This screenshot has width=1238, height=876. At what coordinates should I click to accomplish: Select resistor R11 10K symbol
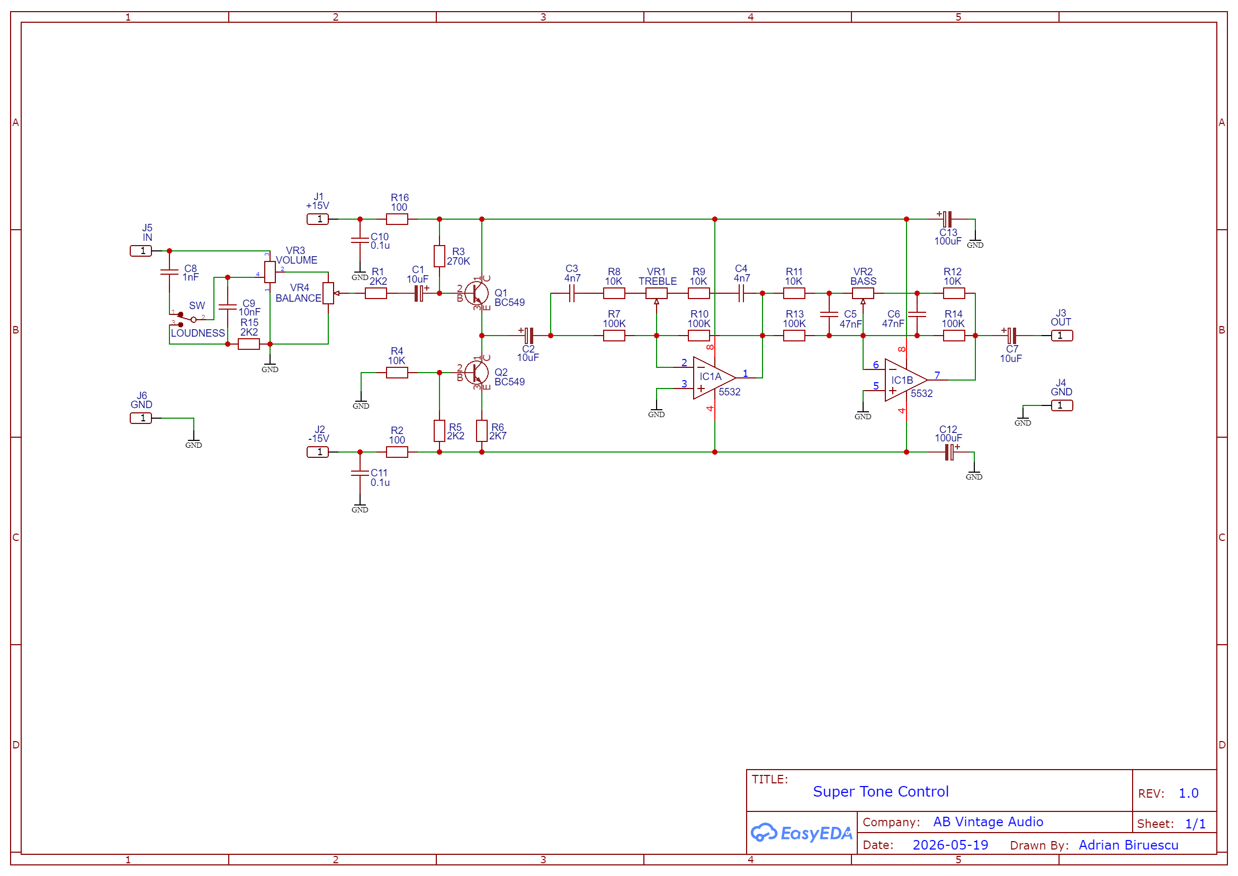point(794,293)
